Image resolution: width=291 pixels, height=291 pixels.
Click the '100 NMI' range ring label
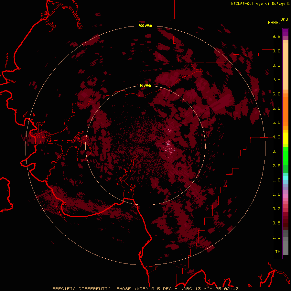[145, 26]
